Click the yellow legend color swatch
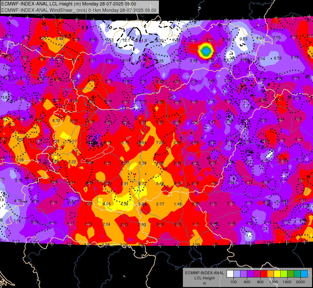This screenshot has width=313, height=288. [277, 274]
